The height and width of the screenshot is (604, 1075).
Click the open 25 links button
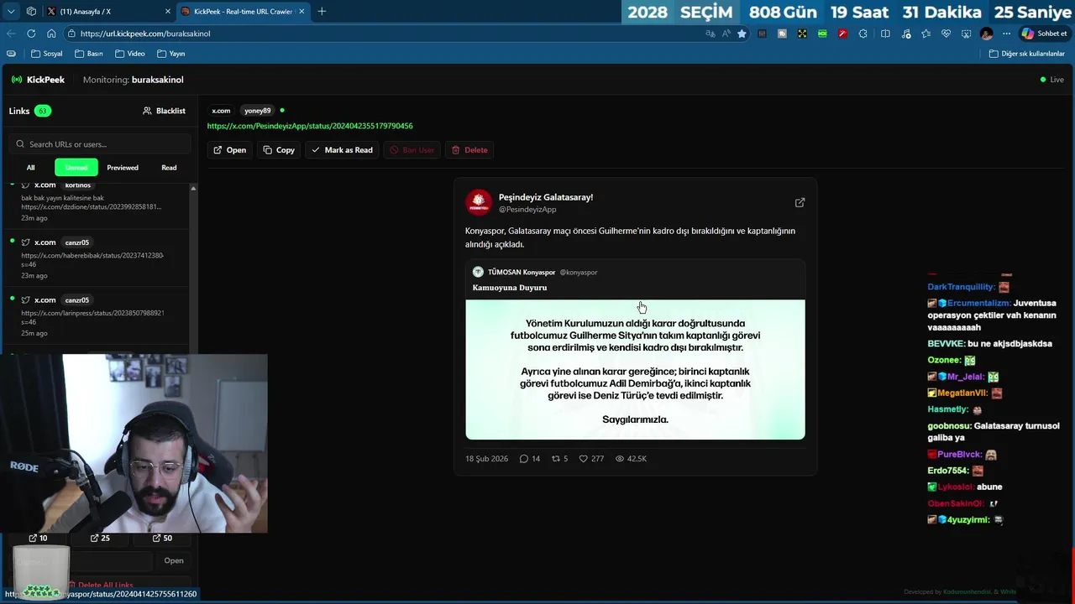[x=100, y=538]
